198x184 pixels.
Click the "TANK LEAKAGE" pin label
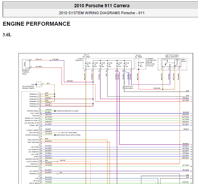[x=33, y=142]
